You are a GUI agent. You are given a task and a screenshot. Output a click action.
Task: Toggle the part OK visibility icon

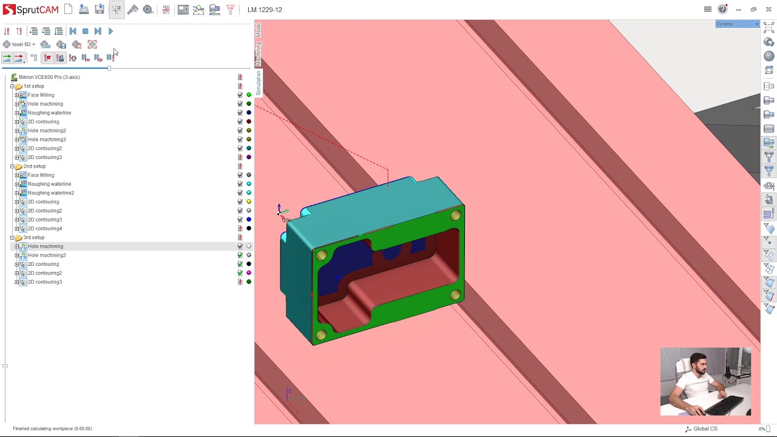769,143
